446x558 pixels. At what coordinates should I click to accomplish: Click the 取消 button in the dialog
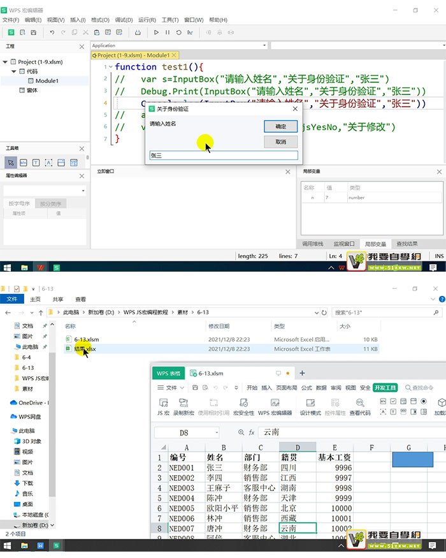pos(280,142)
